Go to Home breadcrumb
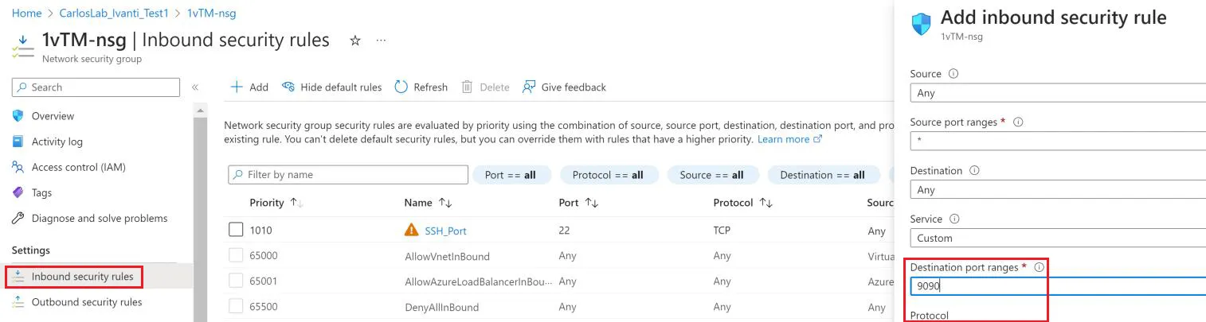Screen dimensions: 1206x322 coord(26,14)
